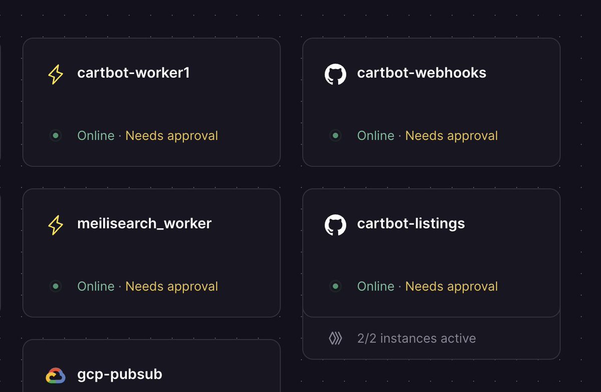Click Online status text on cartbot-worker1
The width and height of the screenshot is (601, 392).
(x=96, y=136)
